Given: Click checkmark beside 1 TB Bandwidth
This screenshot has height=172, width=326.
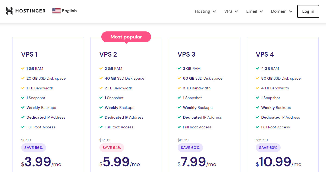Looking at the screenshot, I should click(23, 88).
